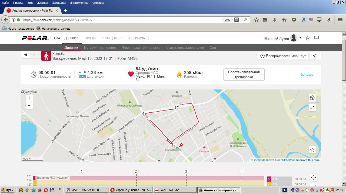Open the Закладки menu
The width and height of the screenshot is (346, 194).
click(x=59, y=3)
